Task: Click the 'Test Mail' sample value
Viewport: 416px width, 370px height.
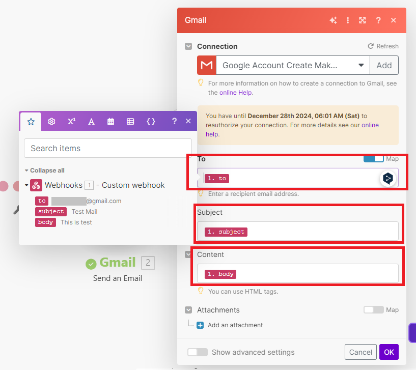Action: (85, 212)
